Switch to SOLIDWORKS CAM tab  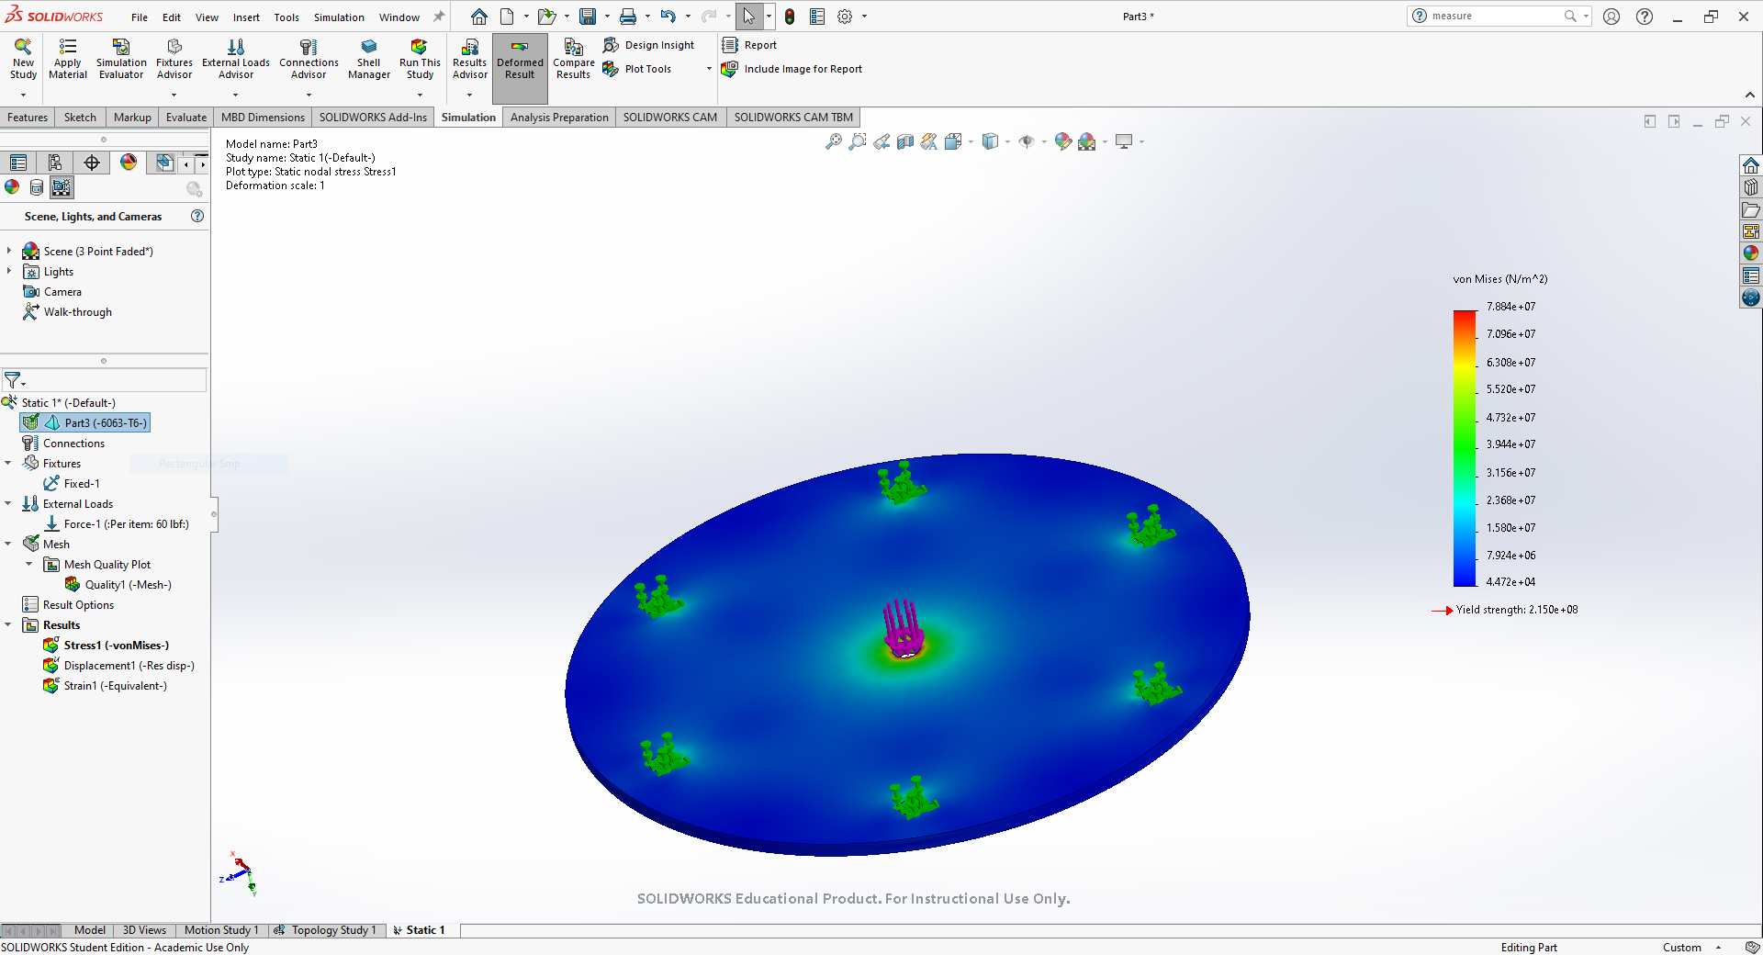(x=670, y=118)
